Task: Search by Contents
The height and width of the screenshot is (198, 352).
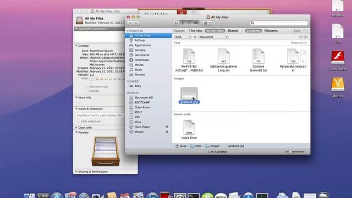Action: coord(253,31)
